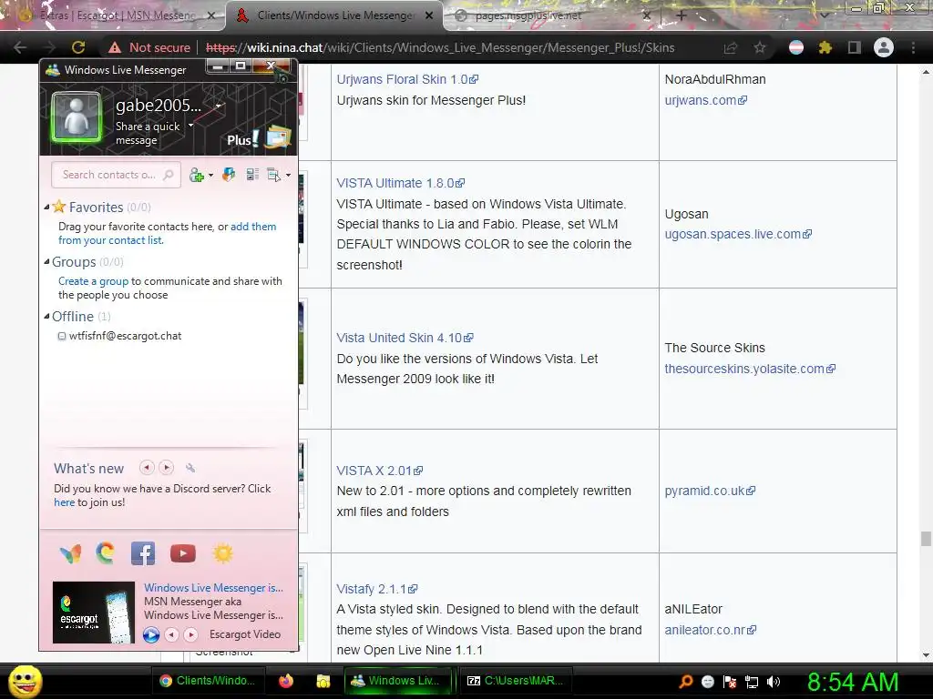The height and width of the screenshot is (699, 933).
Task: Click the Search contacts input field
Action: pos(116,175)
